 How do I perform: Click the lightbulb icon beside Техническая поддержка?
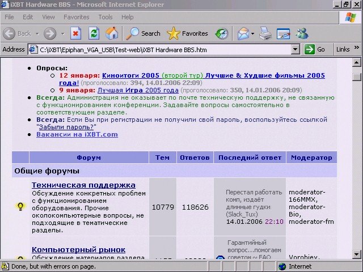20,206
